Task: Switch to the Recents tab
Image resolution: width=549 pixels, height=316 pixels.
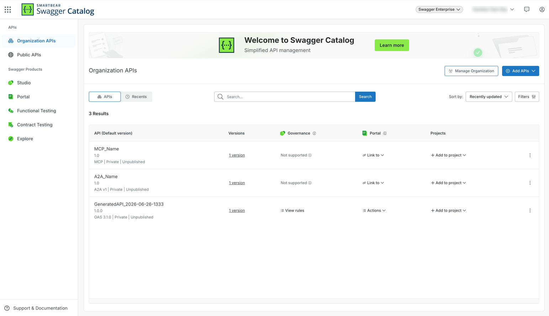Action: point(136,97)
